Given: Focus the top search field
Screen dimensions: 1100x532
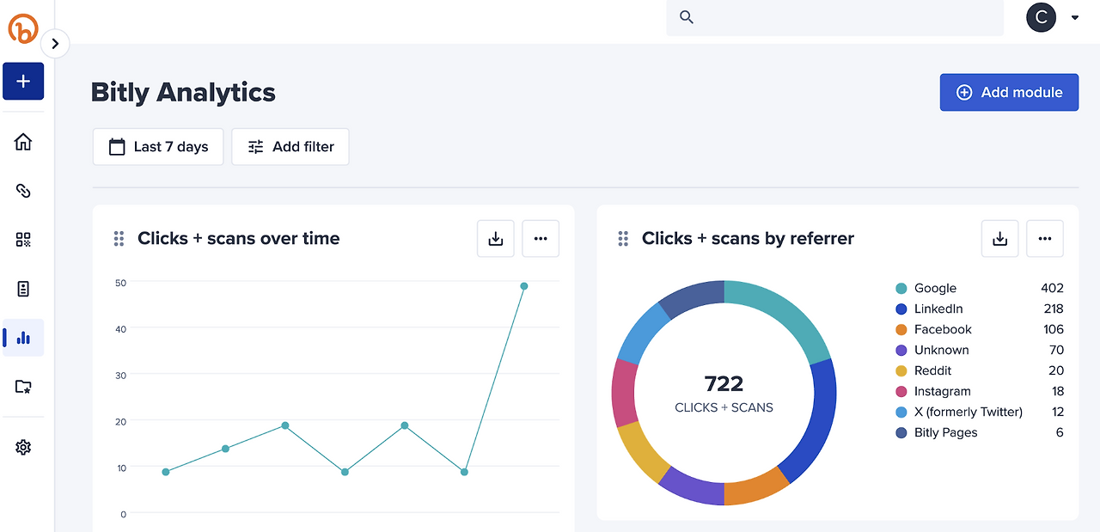Looking at the screenshot, I should [834, 17].
